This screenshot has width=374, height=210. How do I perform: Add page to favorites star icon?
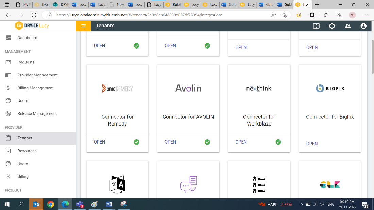point(284,15)
